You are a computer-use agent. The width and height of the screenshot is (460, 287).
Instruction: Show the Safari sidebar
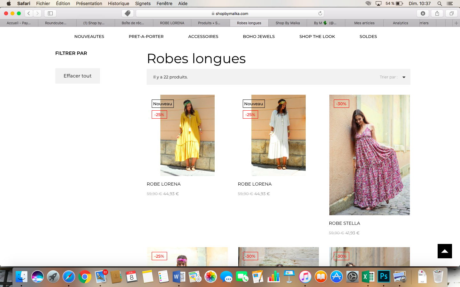(x=50, y=13)
